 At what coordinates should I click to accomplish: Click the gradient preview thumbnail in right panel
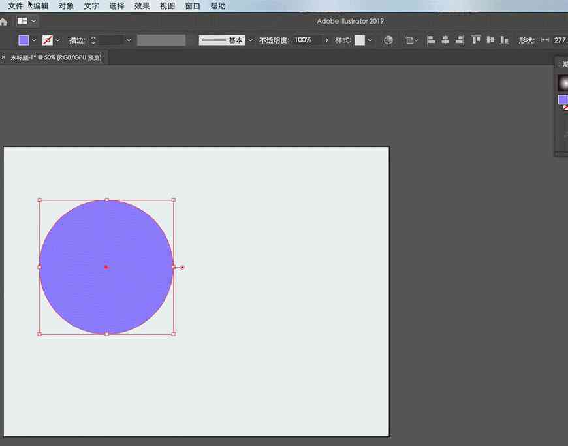(563, 83)
